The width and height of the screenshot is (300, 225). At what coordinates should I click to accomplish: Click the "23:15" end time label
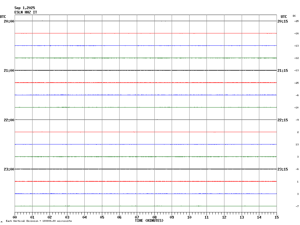coord(283,169)
